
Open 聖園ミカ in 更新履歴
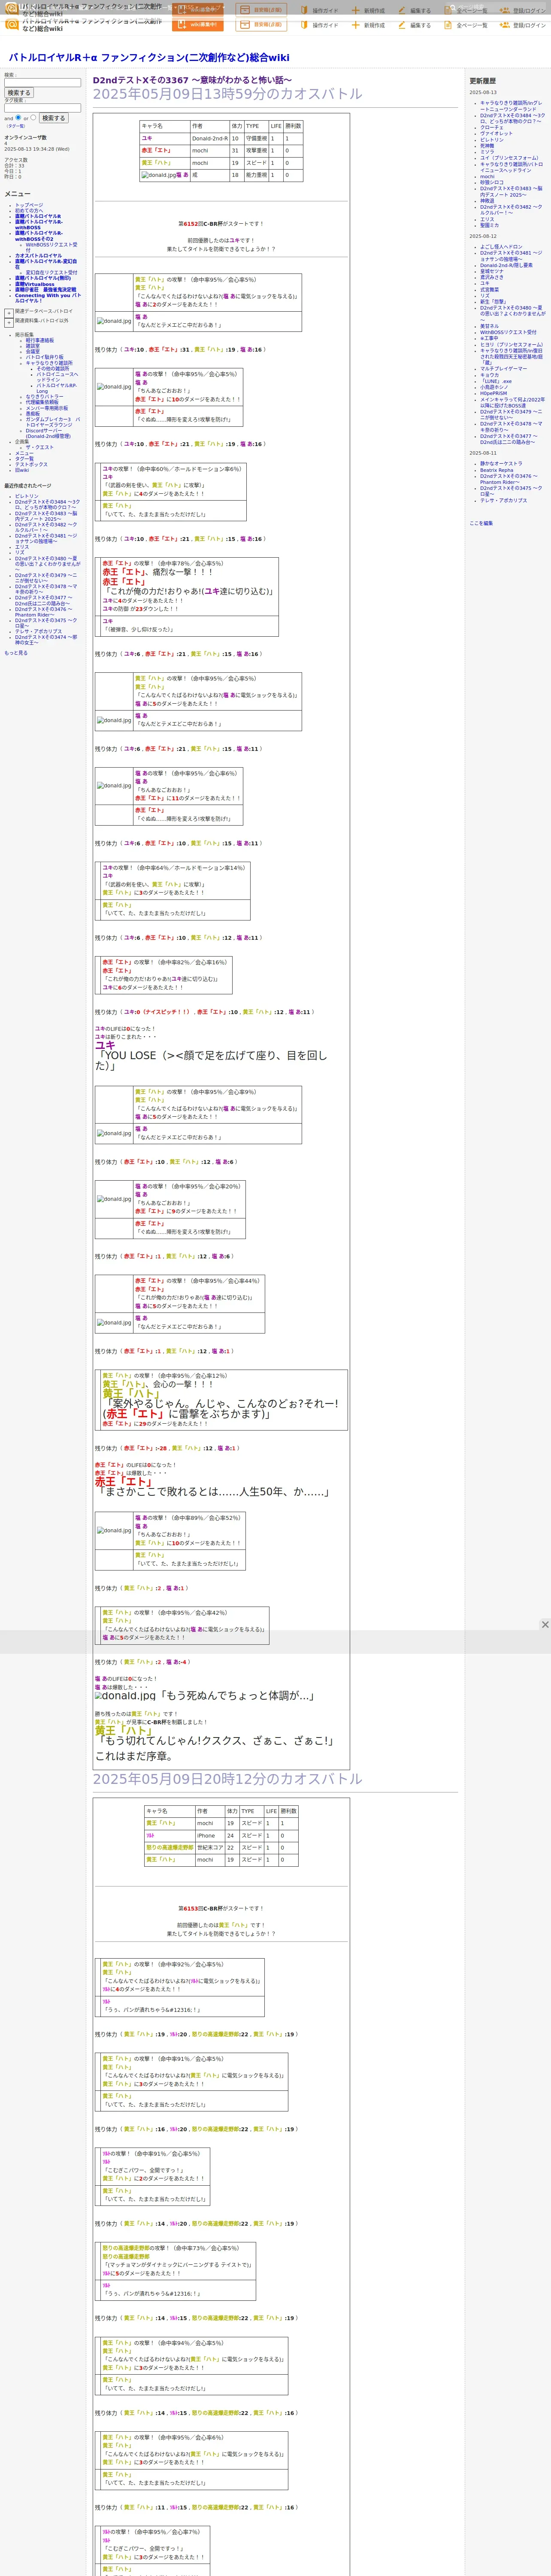(489, 225)
